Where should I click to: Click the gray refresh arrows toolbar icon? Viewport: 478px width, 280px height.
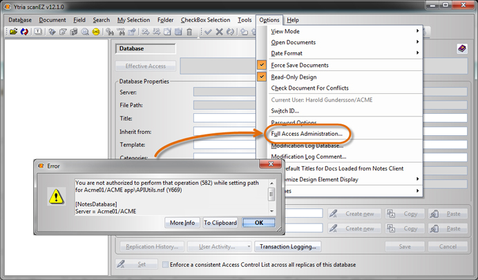[230, 32]
